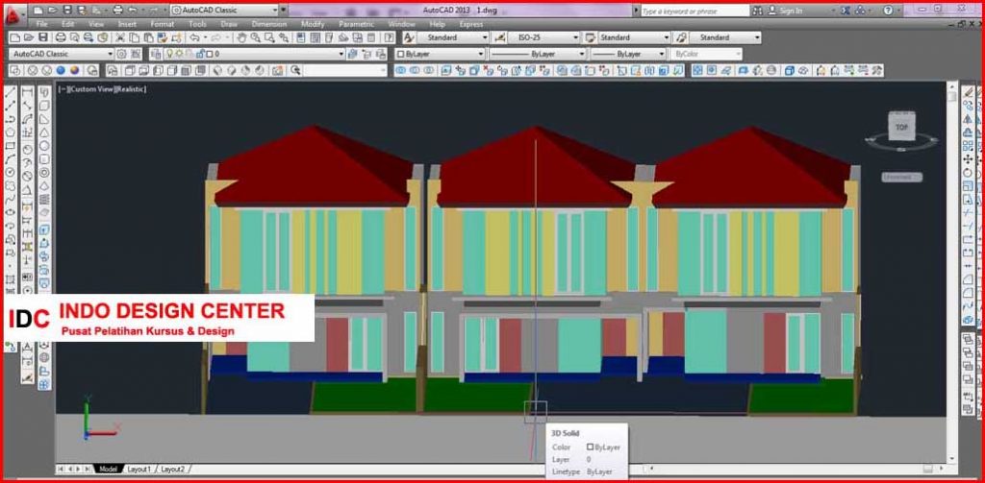The image size is (985, 483).
Task: Open the Parametric menu
Action: point(356,24)
